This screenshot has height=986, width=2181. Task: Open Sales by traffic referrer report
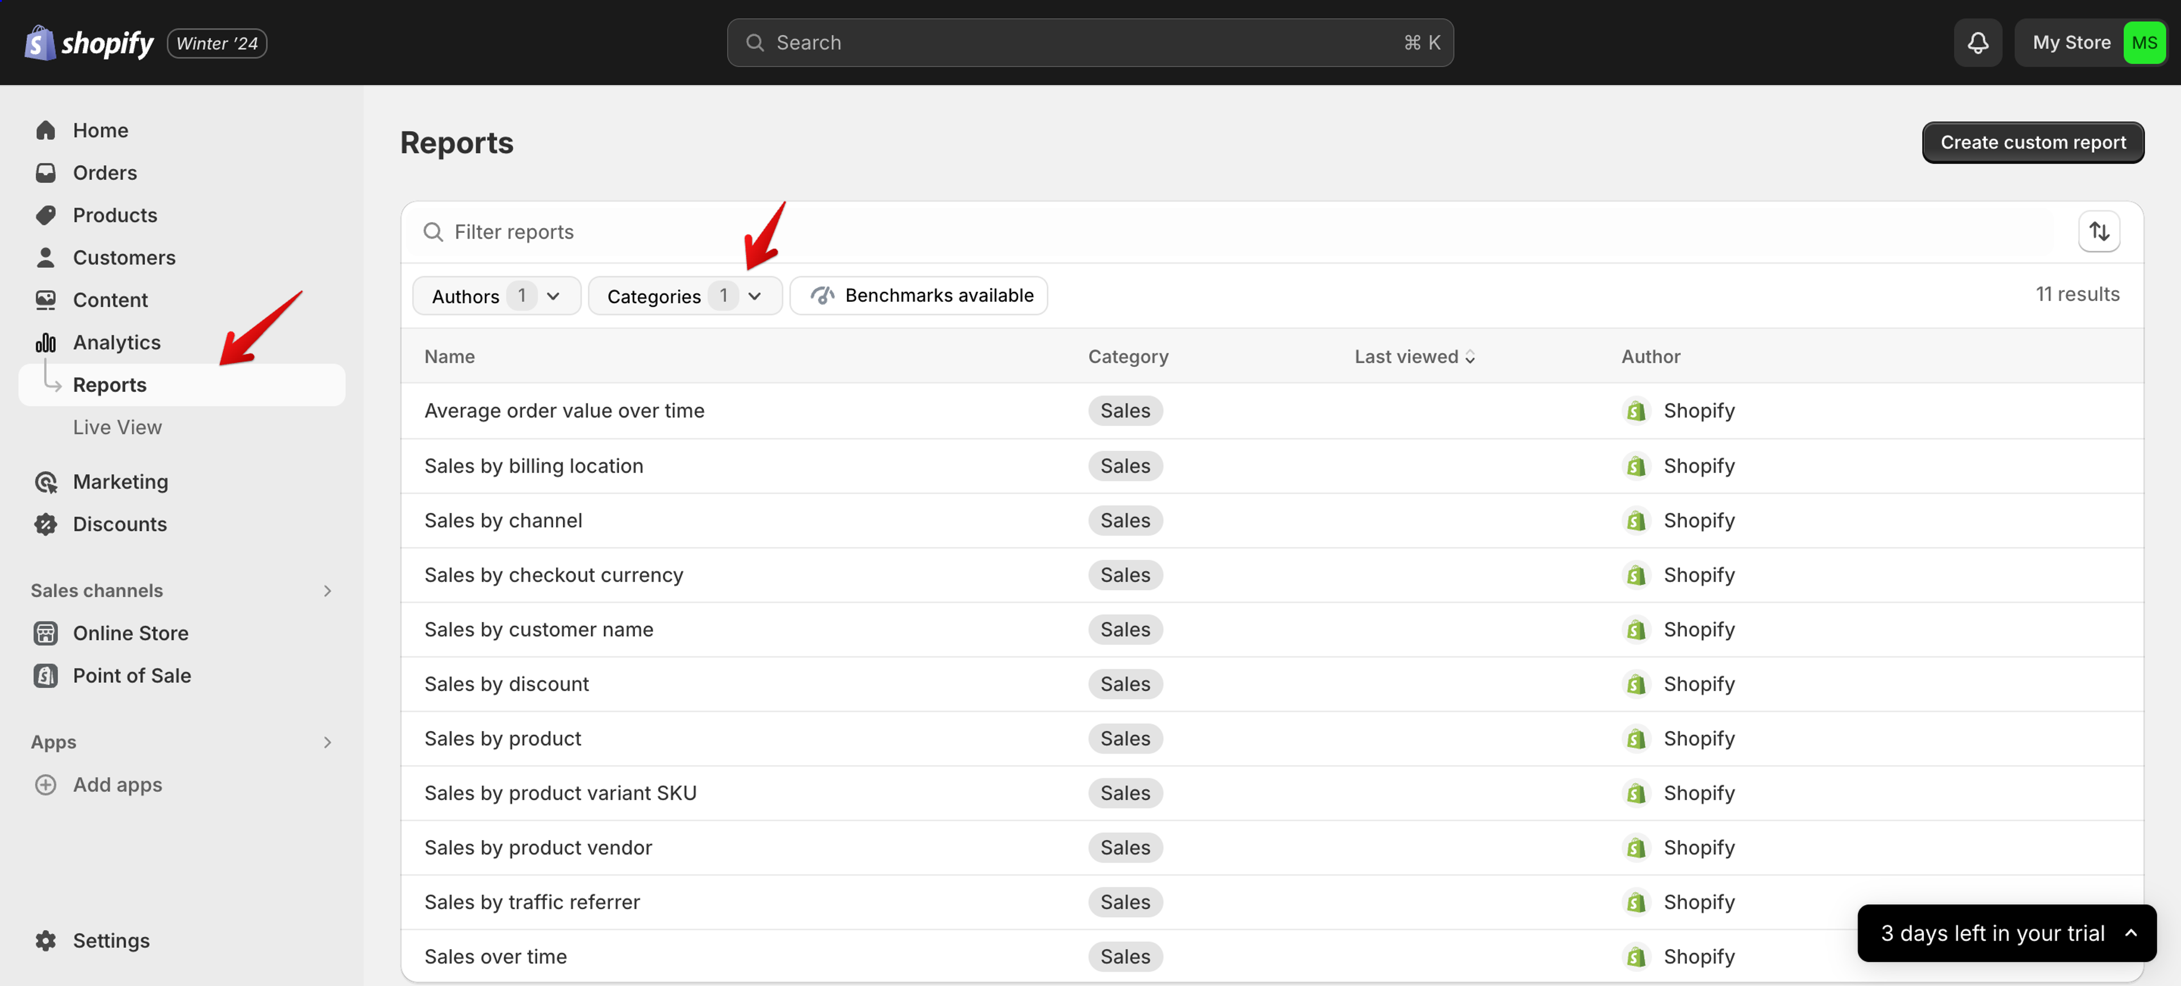[x=532, y=902]
